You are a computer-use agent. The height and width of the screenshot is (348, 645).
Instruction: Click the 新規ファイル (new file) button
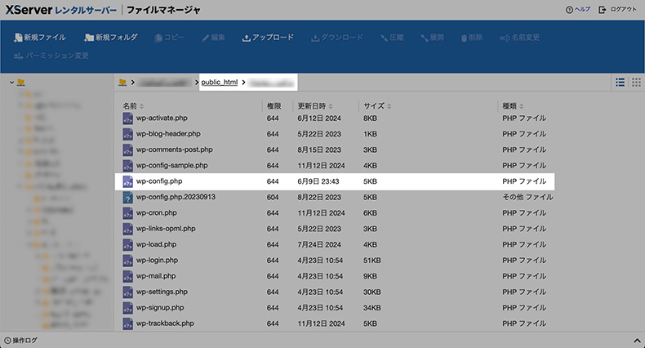(39, 38)
